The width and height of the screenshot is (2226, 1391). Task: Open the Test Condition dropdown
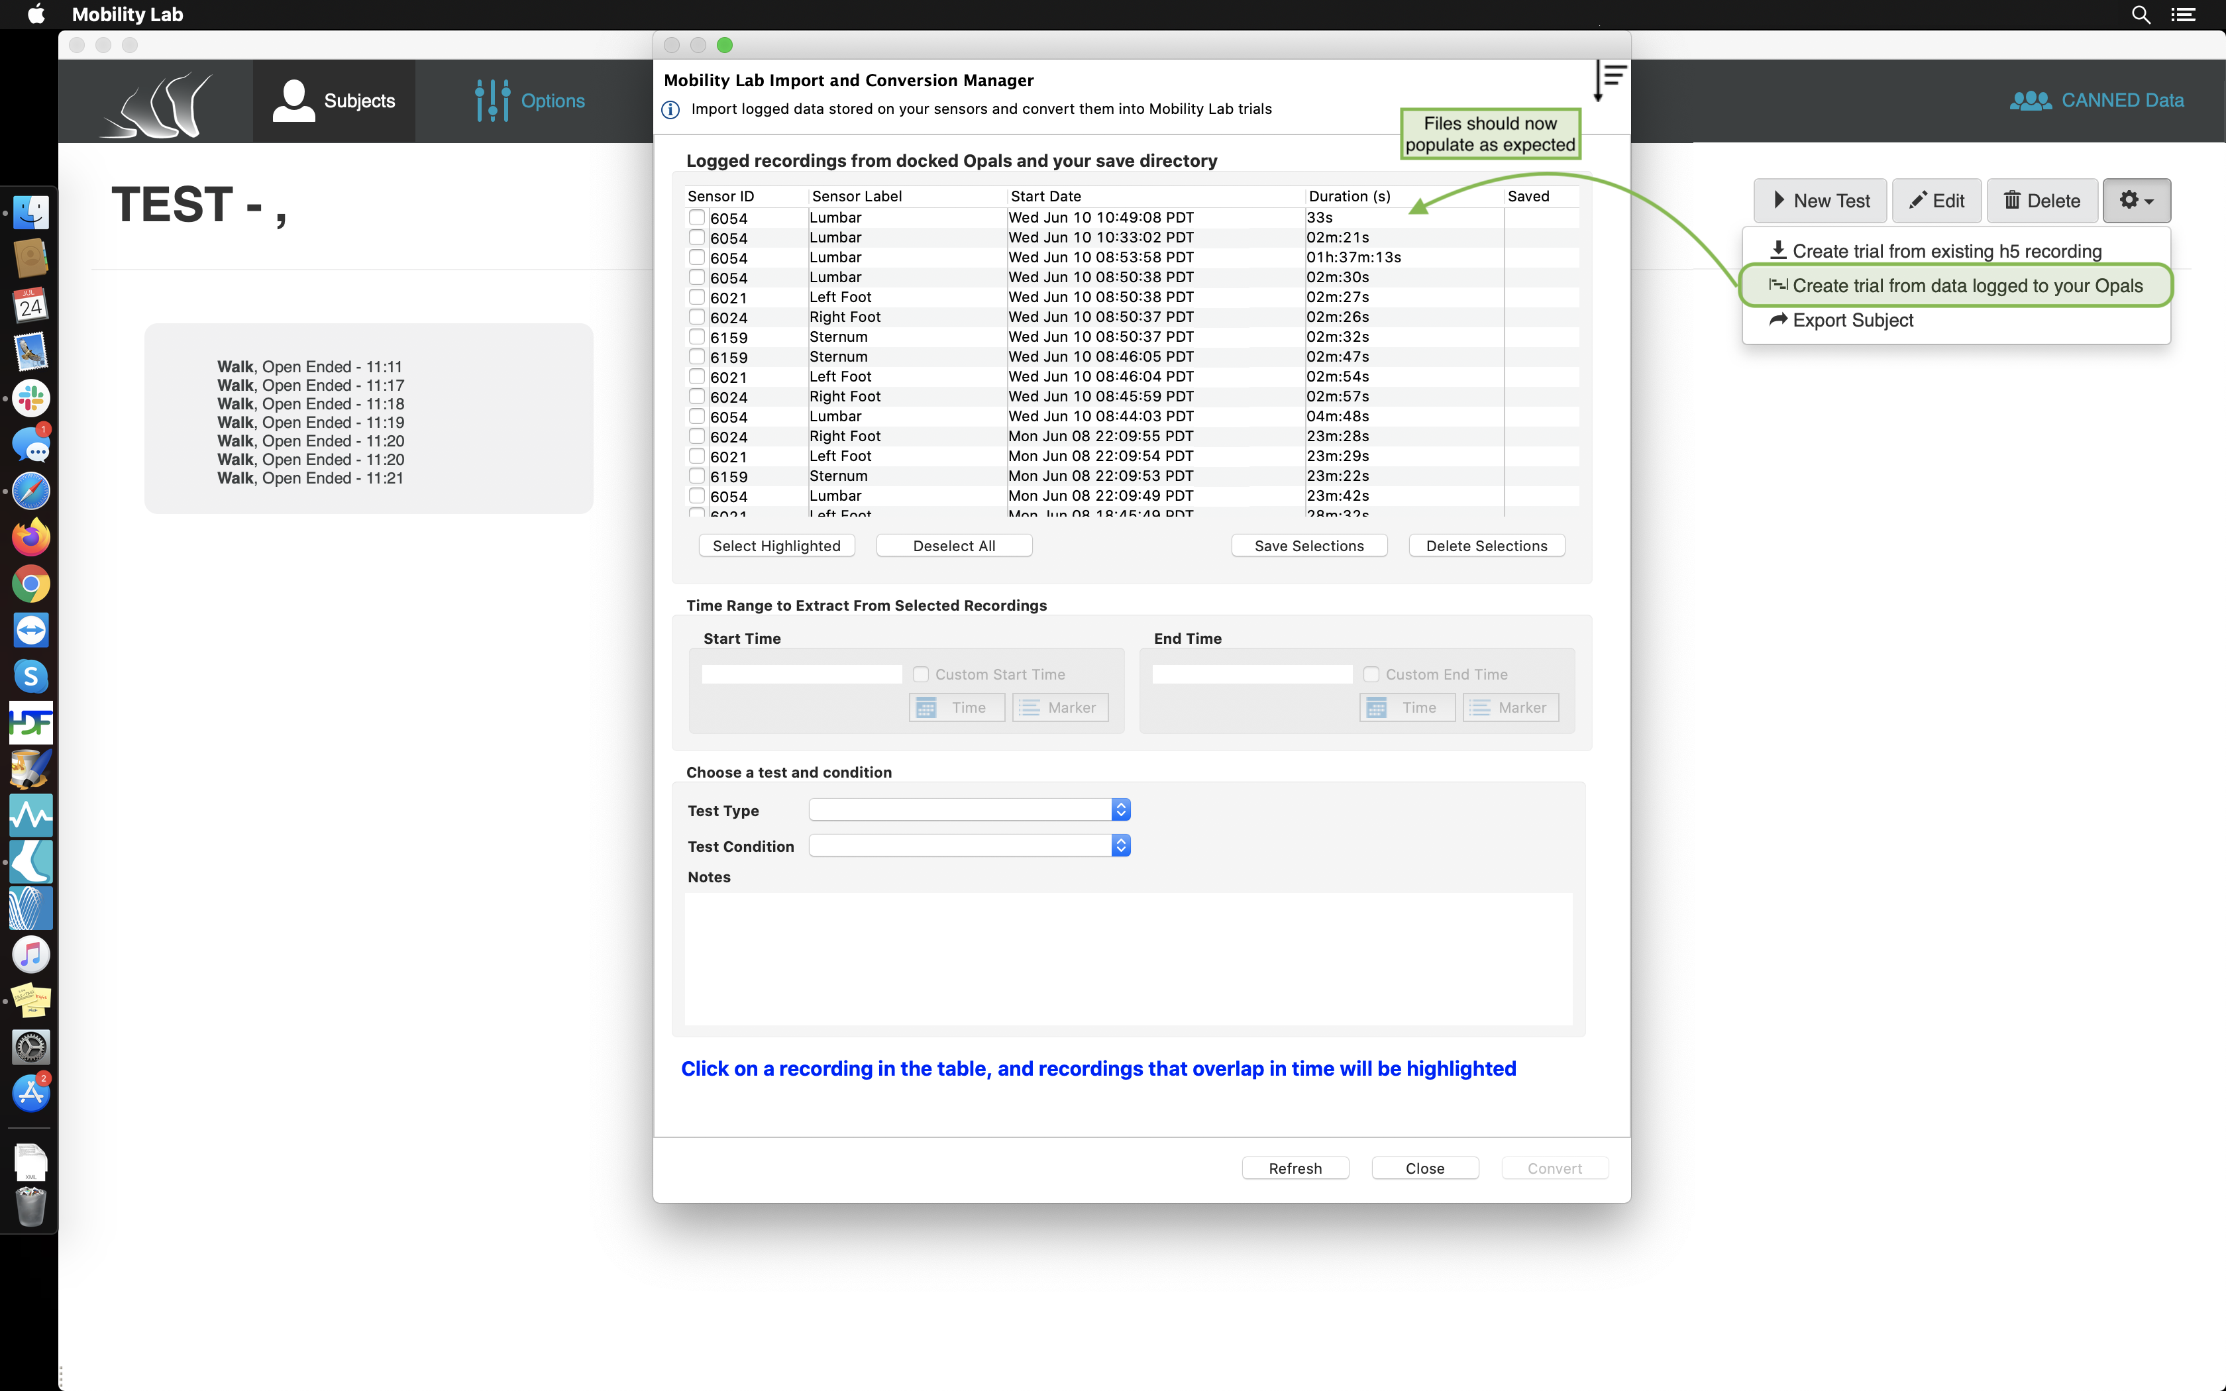click(x=969, y=845)
